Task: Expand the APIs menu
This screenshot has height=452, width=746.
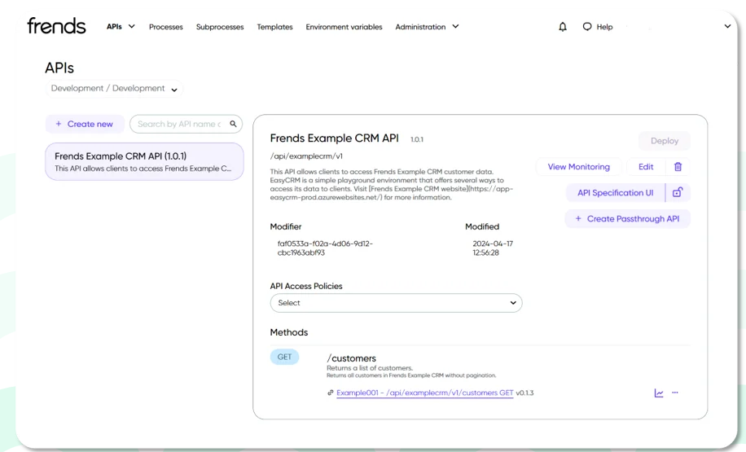Action: (x=121, y=27)
